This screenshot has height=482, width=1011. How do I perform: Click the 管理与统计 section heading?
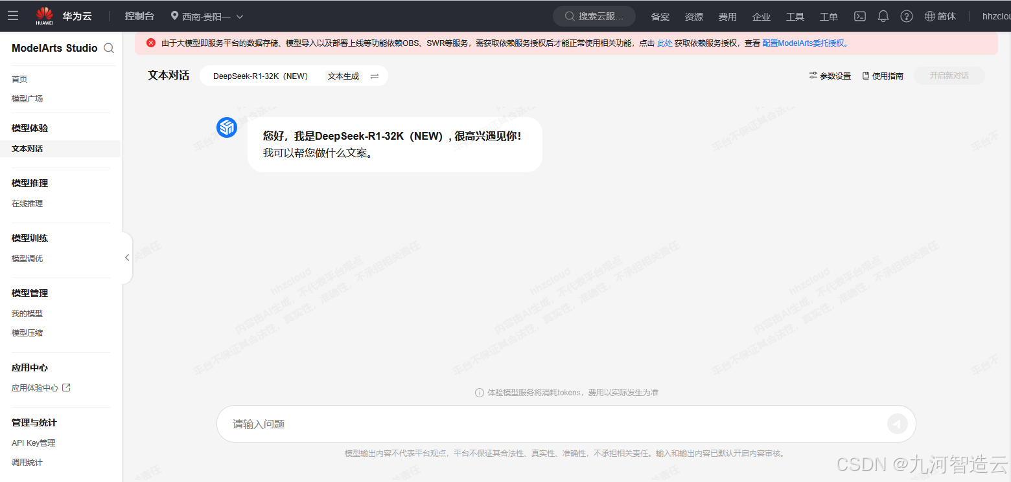(34, 422)
